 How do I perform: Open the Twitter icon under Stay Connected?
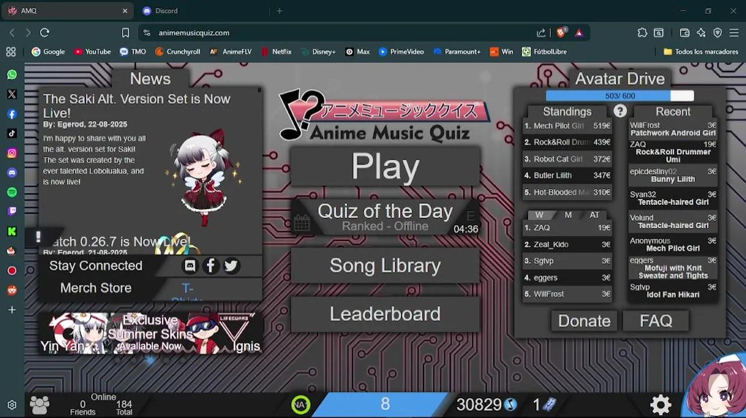[x=231, y=265]
